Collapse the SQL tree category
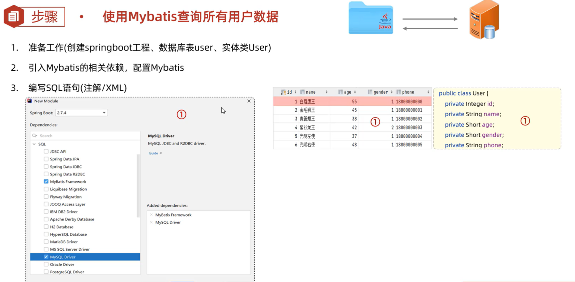 click(x=34, y=144)
